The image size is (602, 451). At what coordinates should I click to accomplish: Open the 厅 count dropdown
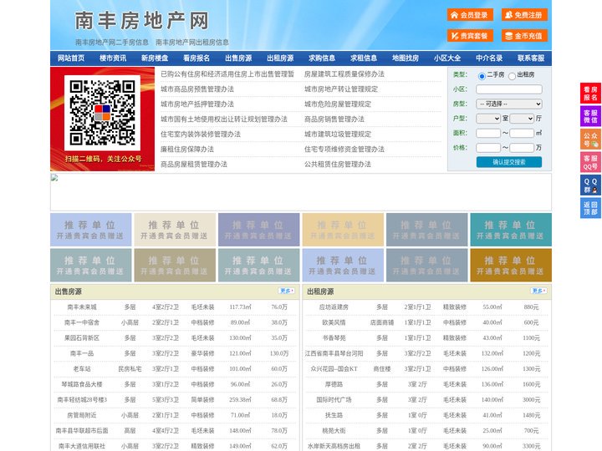522,119
